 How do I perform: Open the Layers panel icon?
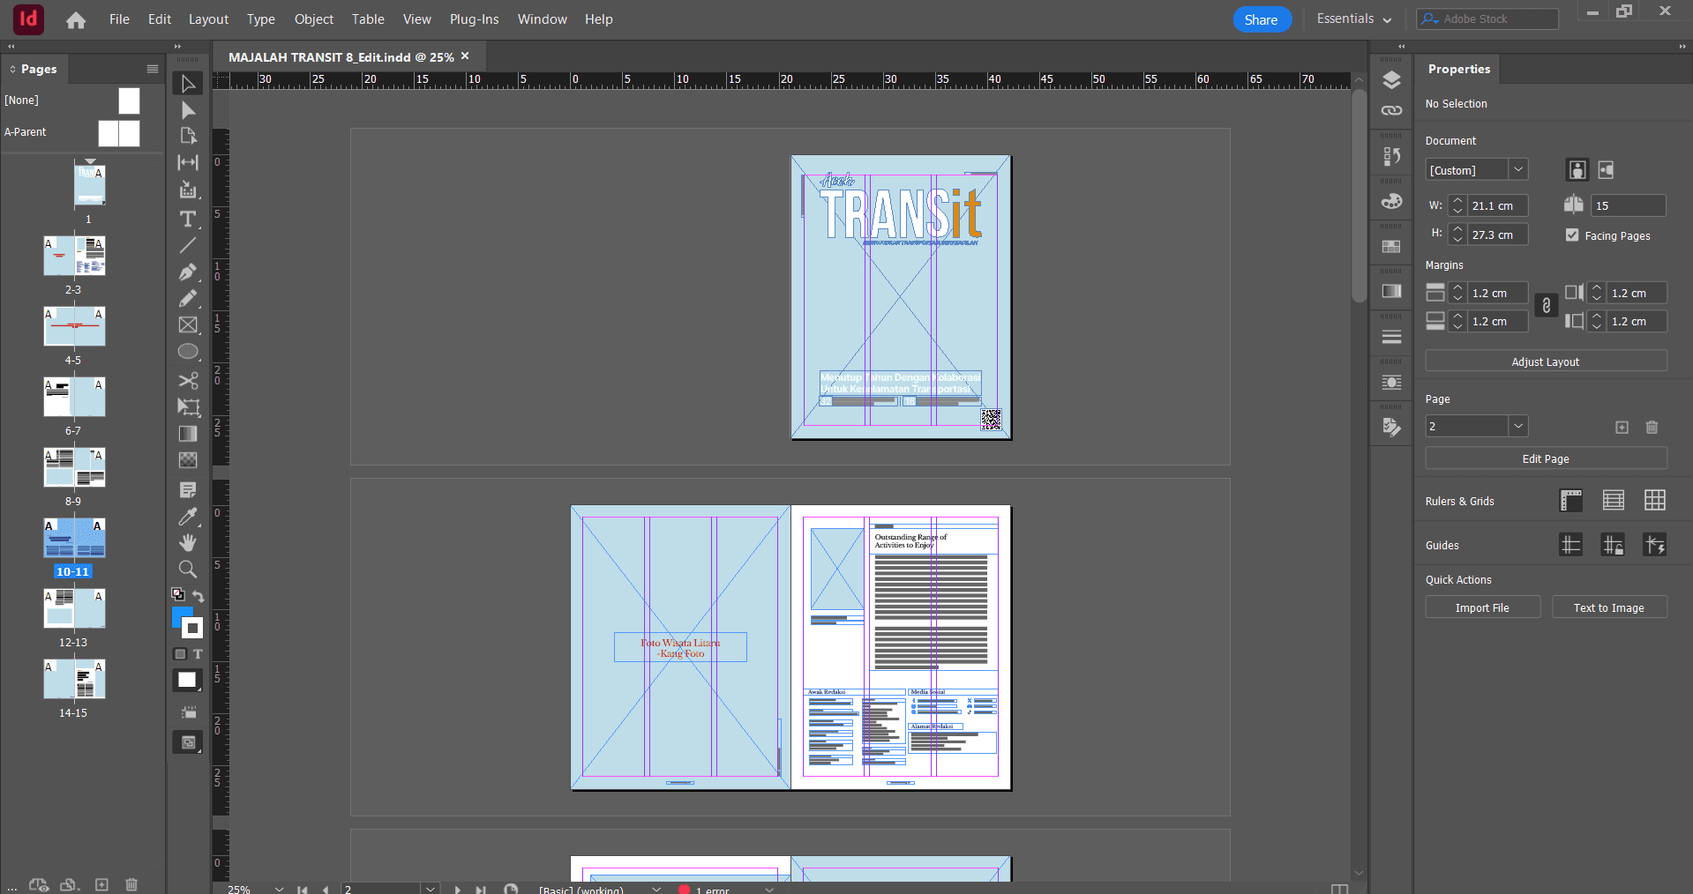click(1391, 80)
